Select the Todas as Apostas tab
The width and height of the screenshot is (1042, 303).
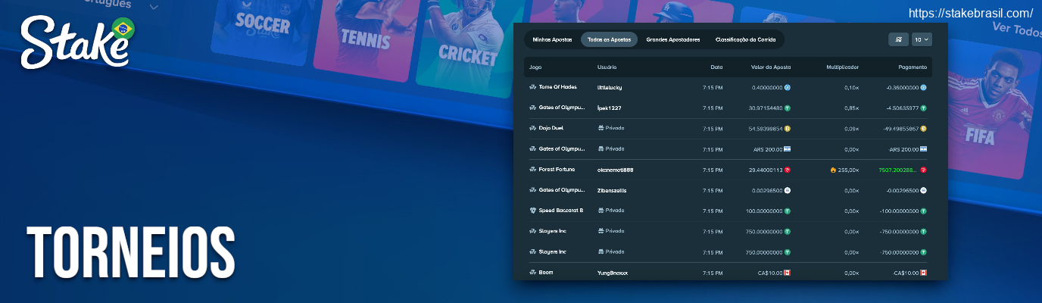coord(609,39)
